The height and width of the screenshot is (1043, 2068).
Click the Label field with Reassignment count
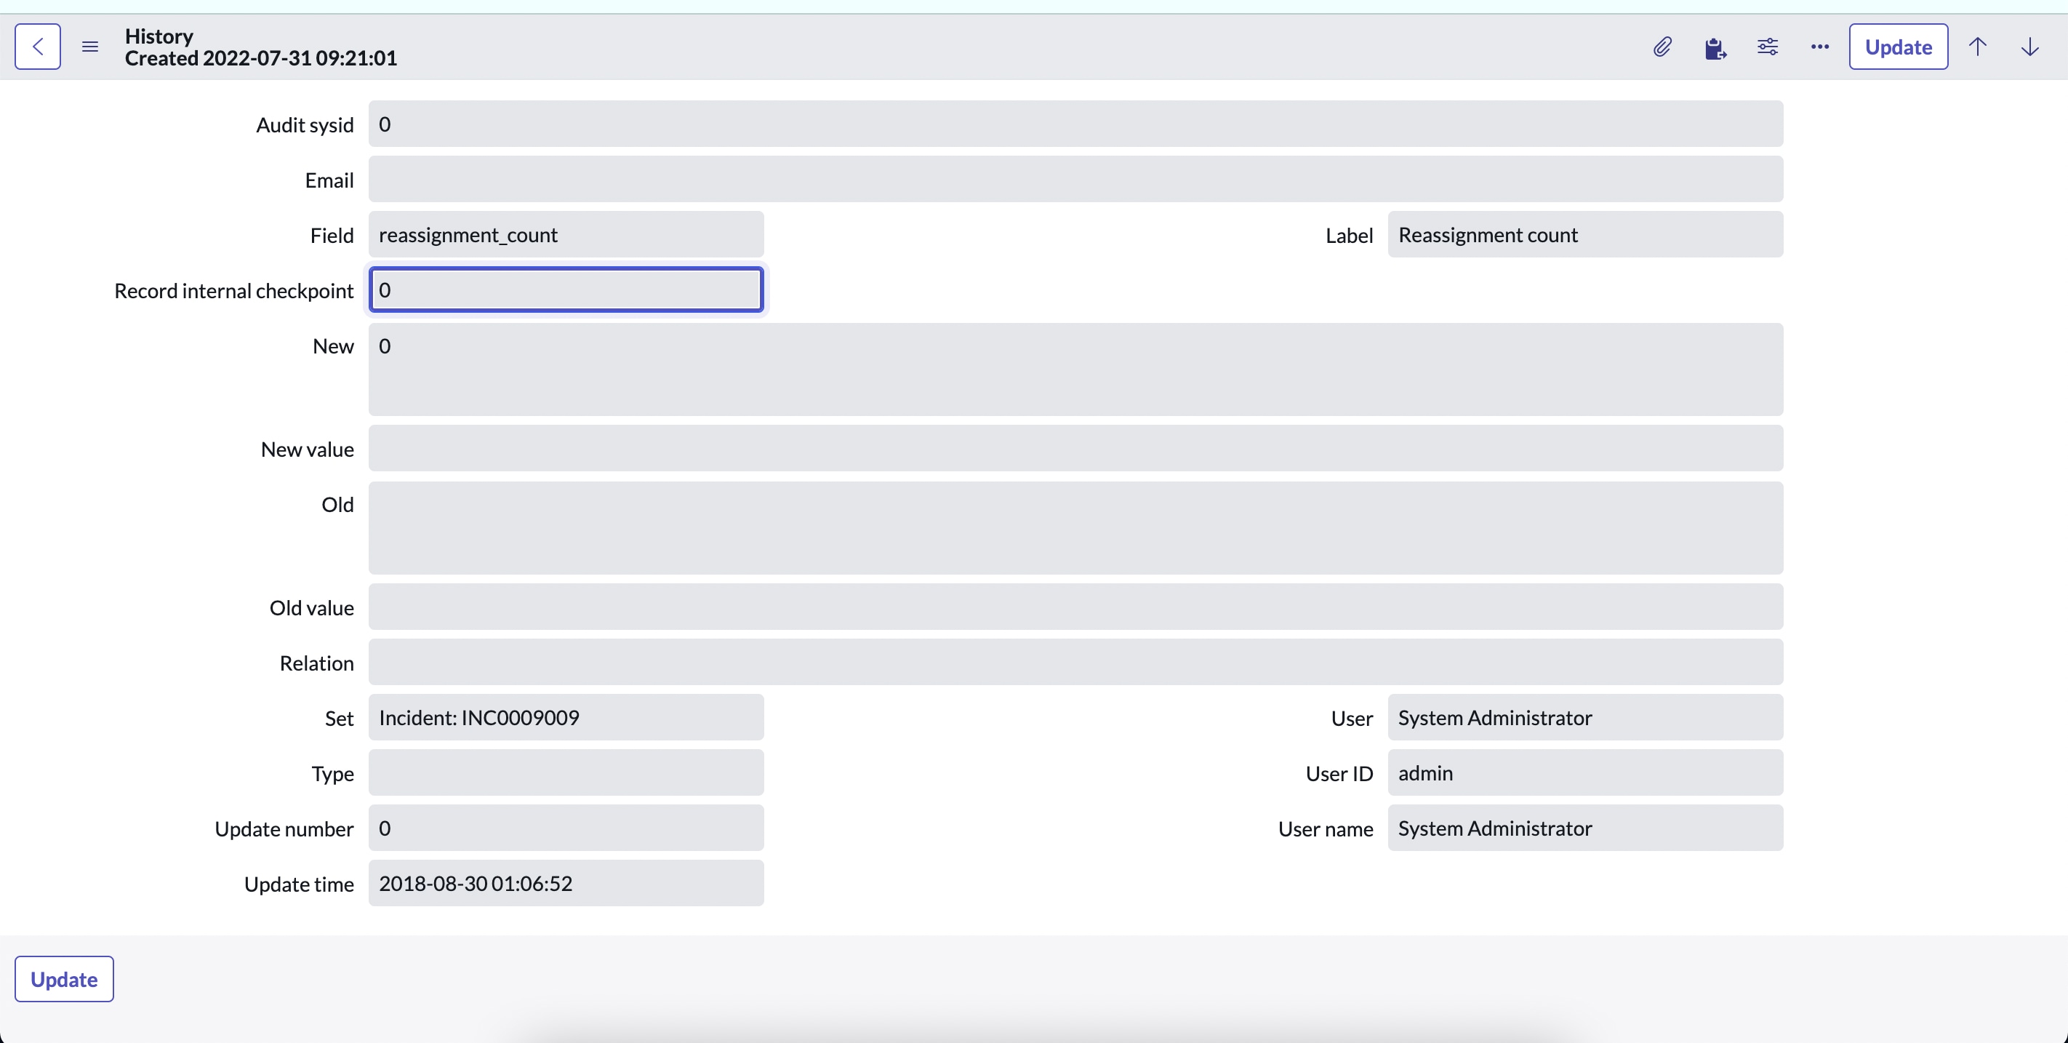1585,234
